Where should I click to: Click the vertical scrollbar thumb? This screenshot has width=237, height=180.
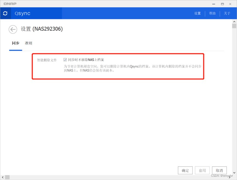pyautogui.click(x=234, y=26)
